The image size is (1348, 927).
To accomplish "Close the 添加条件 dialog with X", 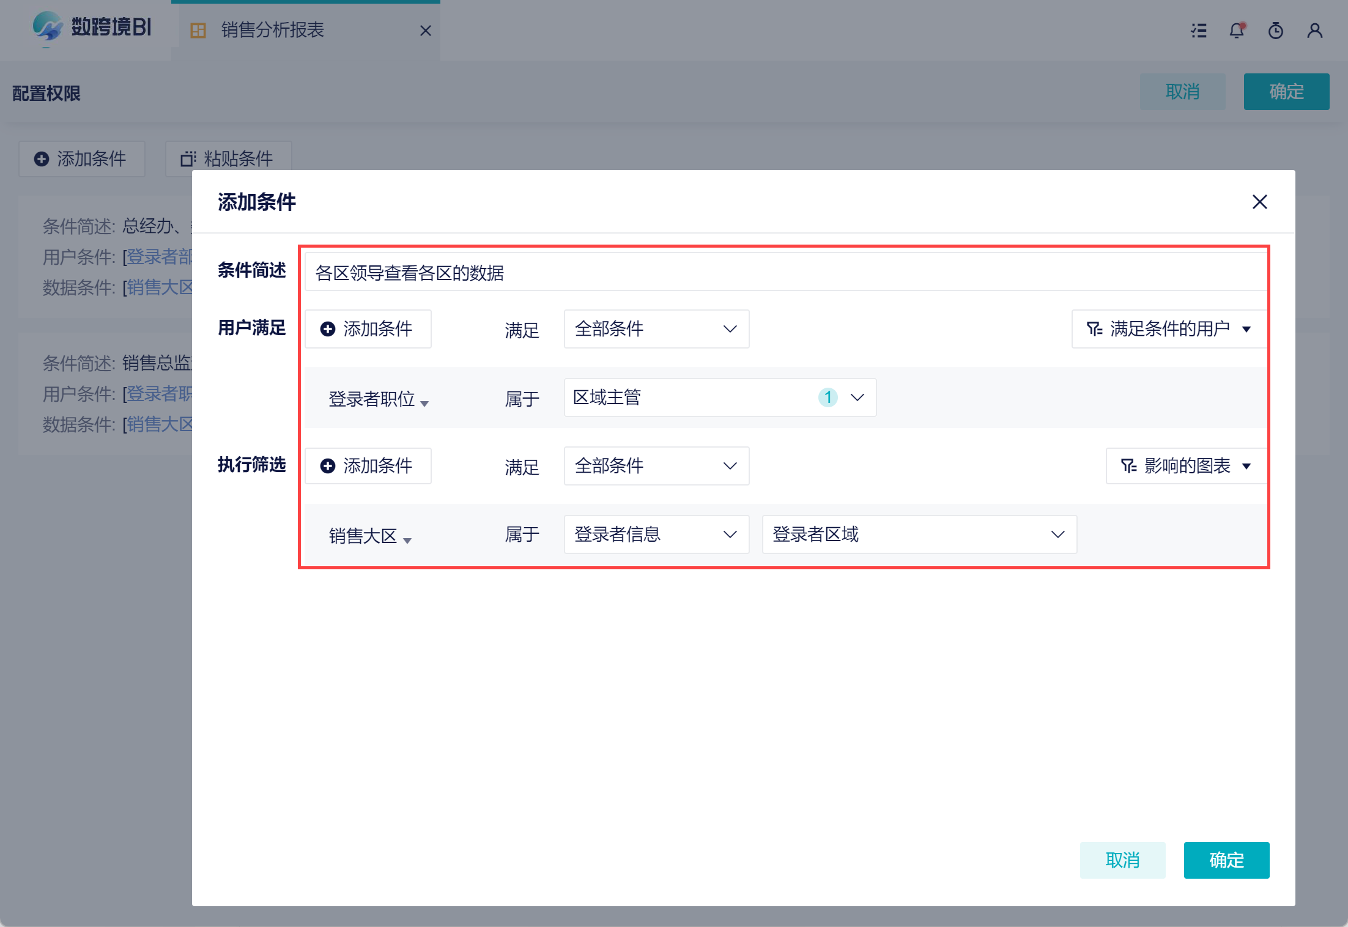I will (1259, 202).
